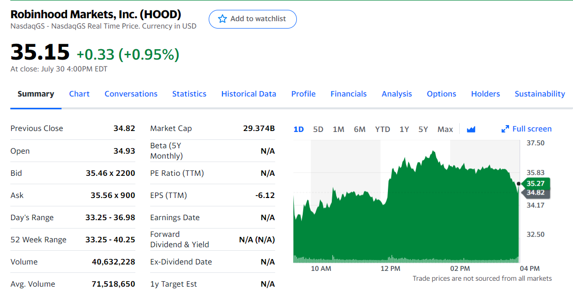Click the Ask value 35.56 x 900

coord(113,196)
